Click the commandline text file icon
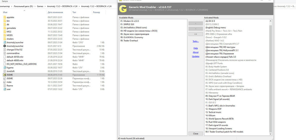Image resolution: width=296 pixels, height=140 pixels. [x=5, y=53]
